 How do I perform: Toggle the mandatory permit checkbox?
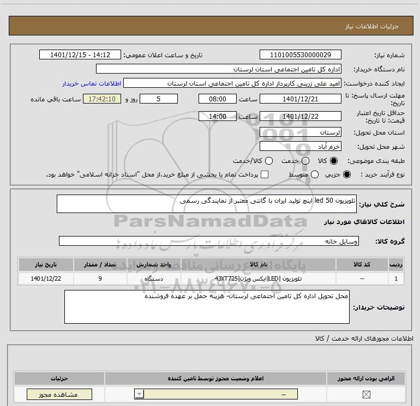(366, 394)
